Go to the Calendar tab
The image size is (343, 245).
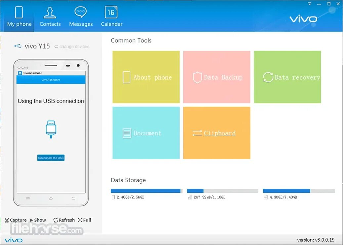point(111,17)
